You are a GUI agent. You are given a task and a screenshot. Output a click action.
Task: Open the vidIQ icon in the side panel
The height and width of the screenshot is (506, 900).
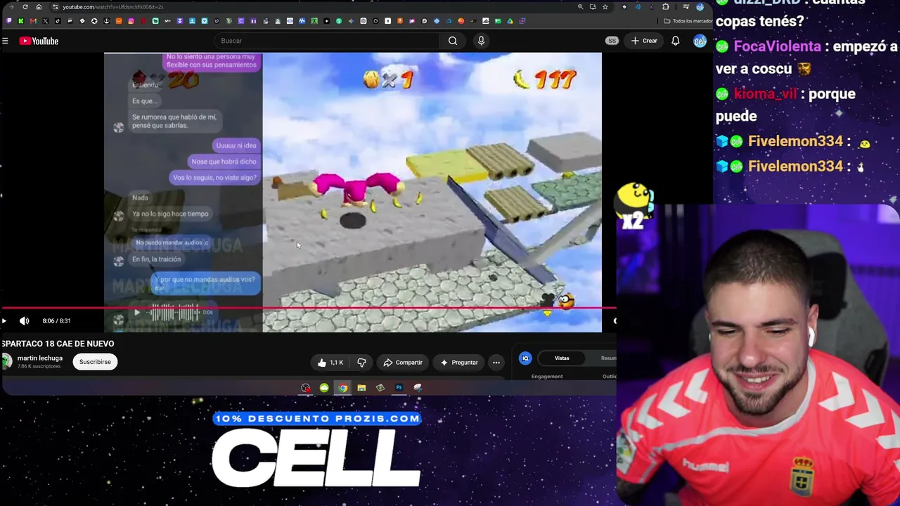coord(525,358)
